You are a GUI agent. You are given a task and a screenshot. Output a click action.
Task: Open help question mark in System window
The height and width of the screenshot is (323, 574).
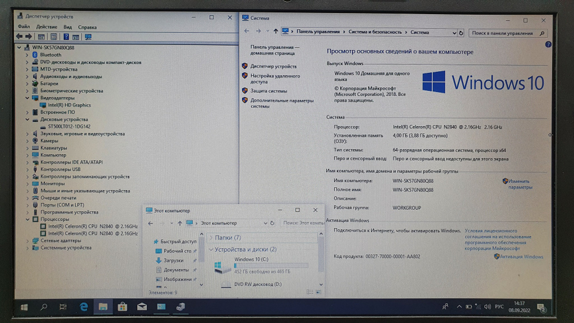548,44
